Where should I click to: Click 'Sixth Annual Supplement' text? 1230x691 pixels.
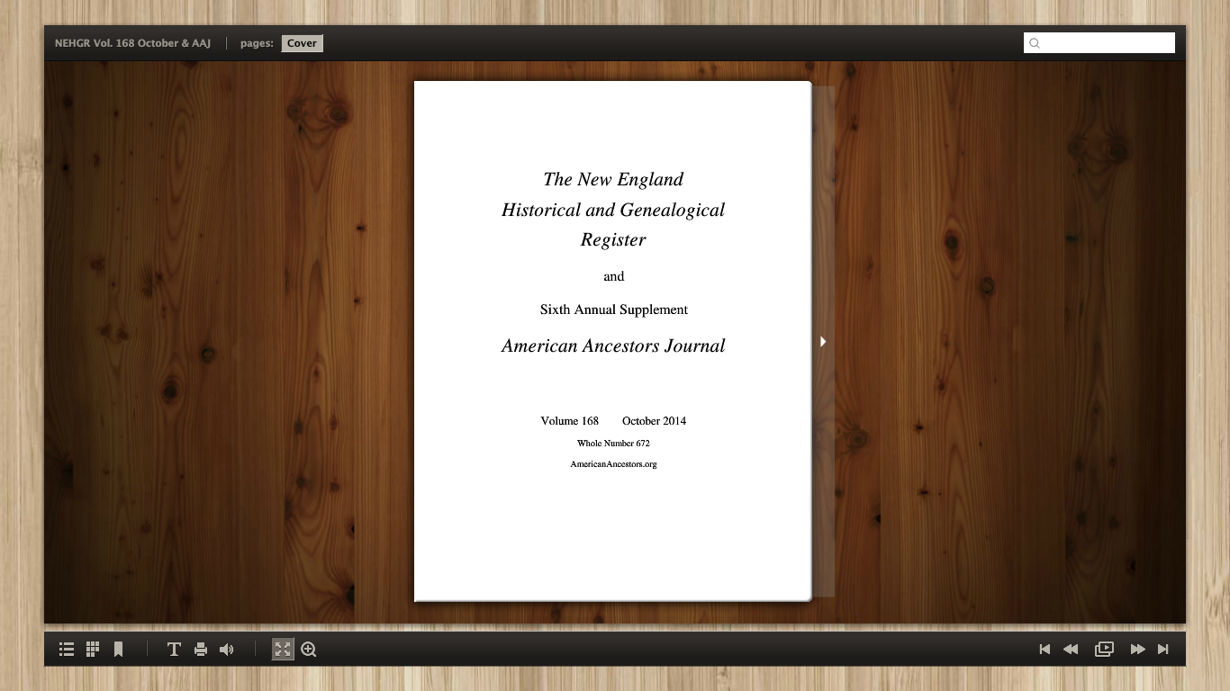pyautogui.click(x=614, y=310)
